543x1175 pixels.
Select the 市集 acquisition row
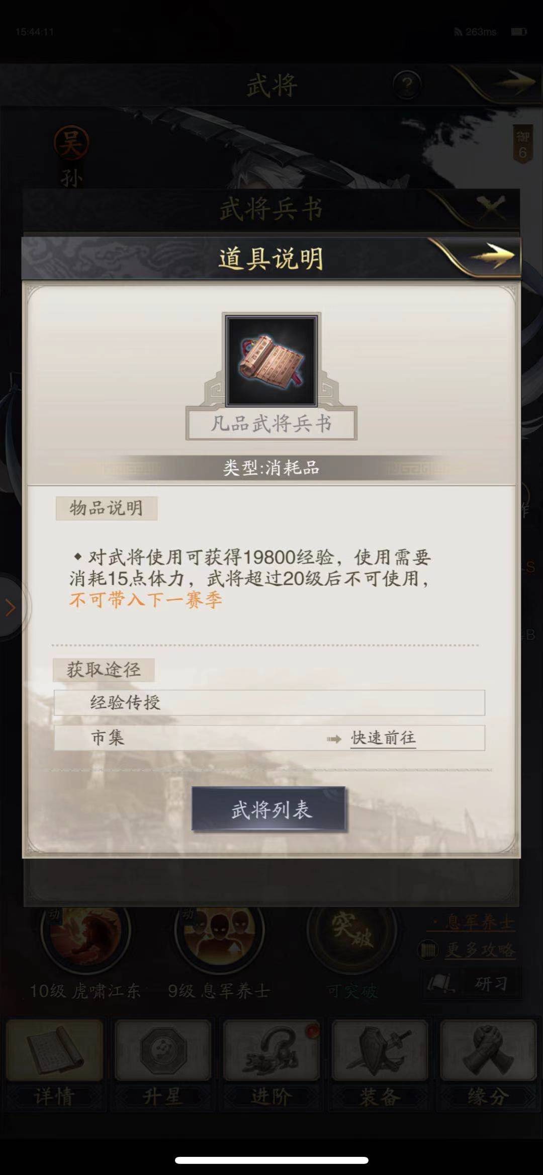coord(269,738)
